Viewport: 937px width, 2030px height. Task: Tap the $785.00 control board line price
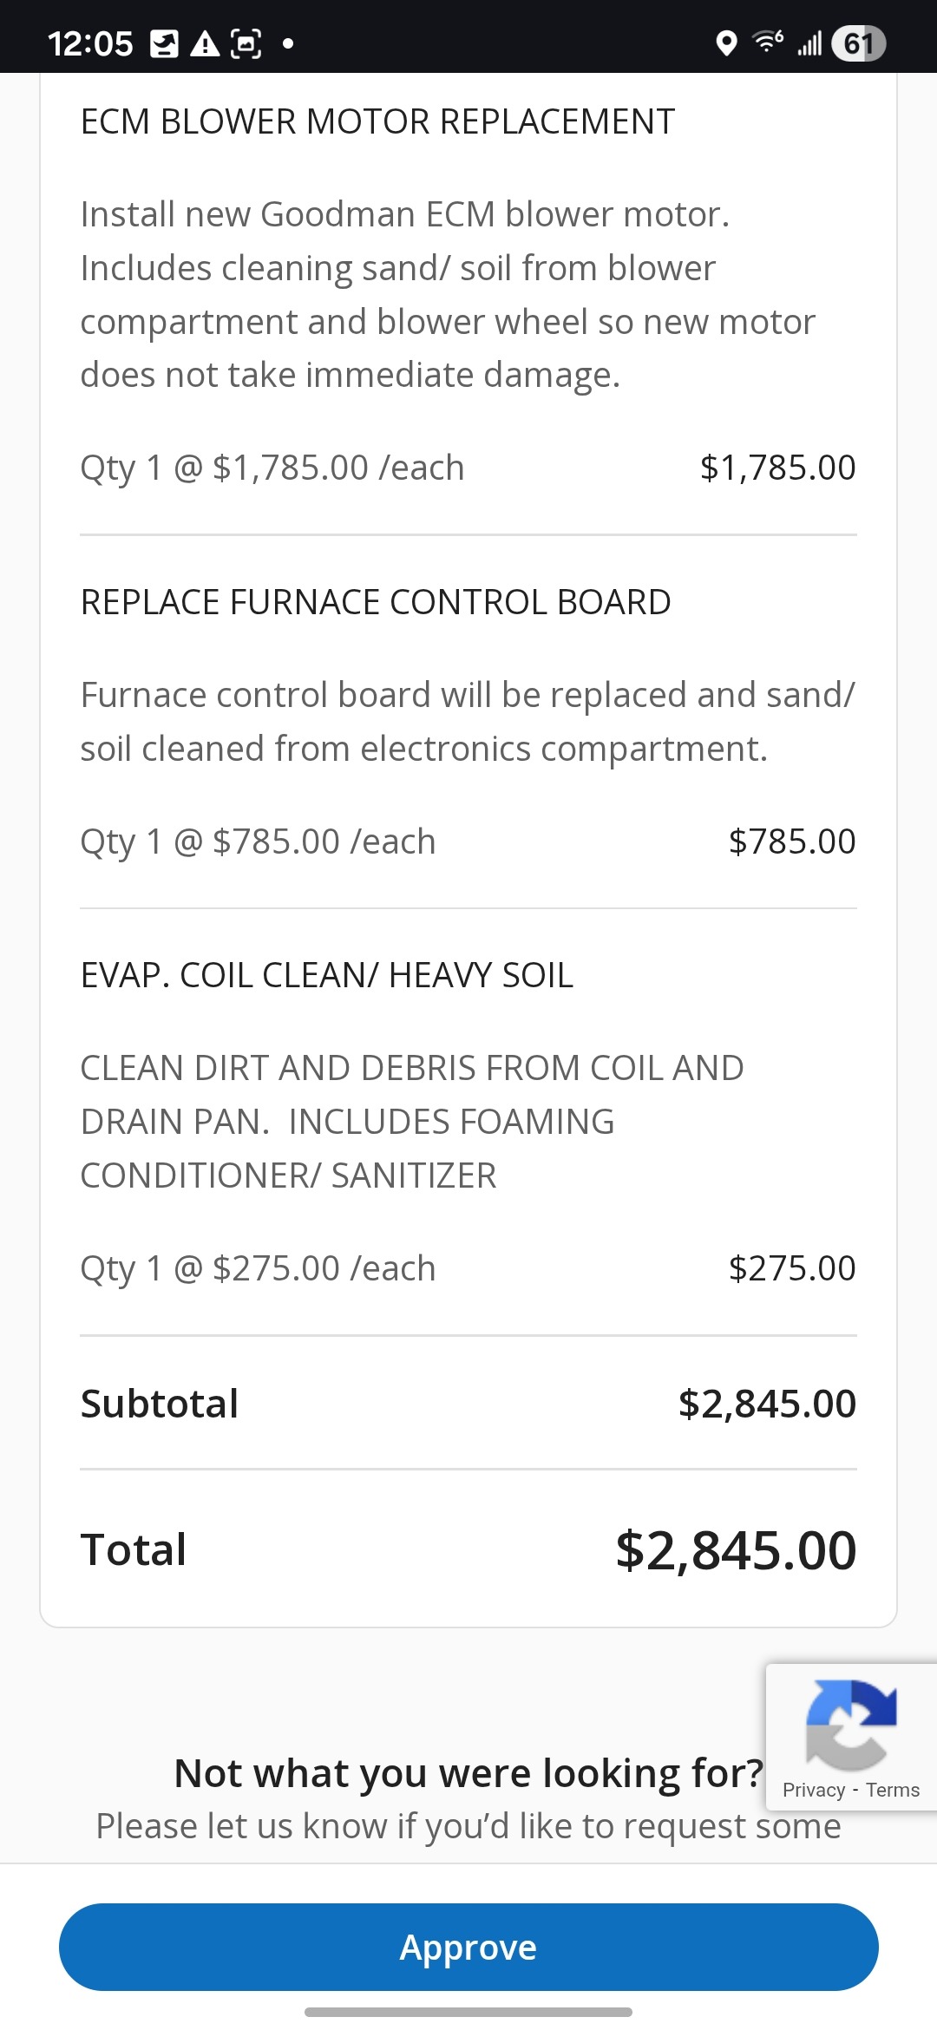(792, 841)
